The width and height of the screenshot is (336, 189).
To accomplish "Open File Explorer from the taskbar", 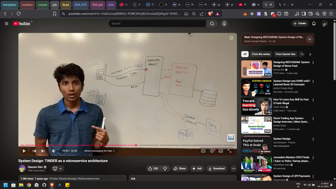I will click(21, 185).
